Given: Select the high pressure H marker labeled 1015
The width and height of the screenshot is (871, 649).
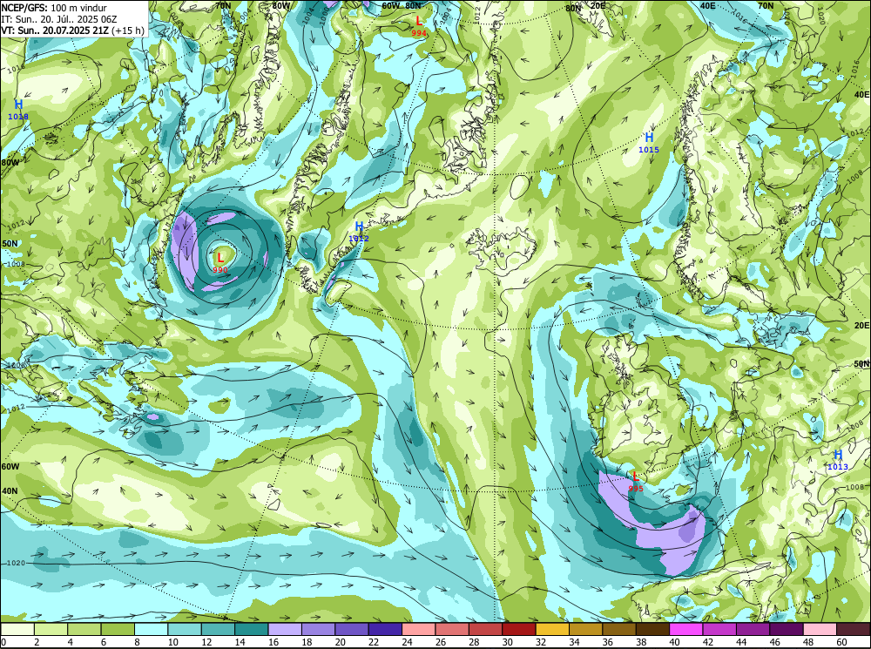Looking at the screenshot, I should tap(649, 138).
